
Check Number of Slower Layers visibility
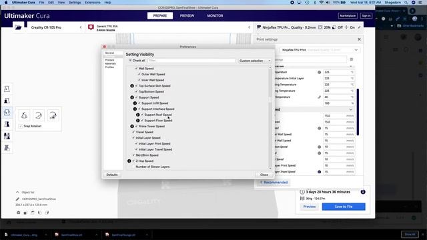tap(133, 167)
